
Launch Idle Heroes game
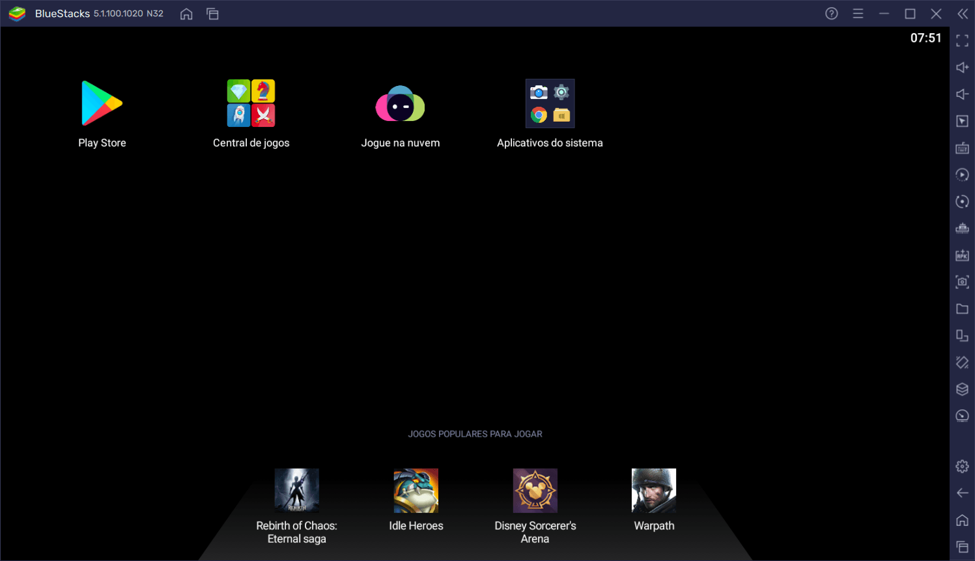[x=416, y=491]
